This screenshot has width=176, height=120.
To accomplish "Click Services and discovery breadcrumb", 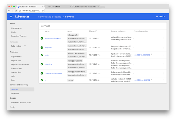I will pyautogui.click(x=50, y=17).
